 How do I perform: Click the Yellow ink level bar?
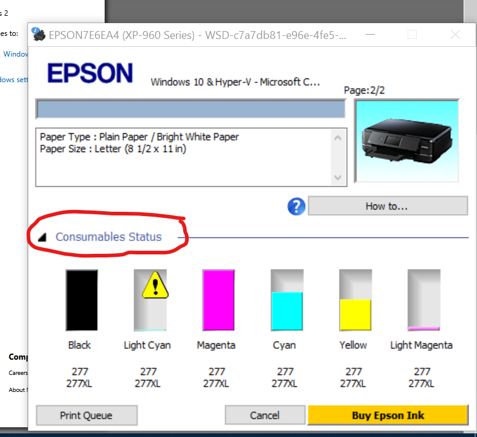click(355, 300)
